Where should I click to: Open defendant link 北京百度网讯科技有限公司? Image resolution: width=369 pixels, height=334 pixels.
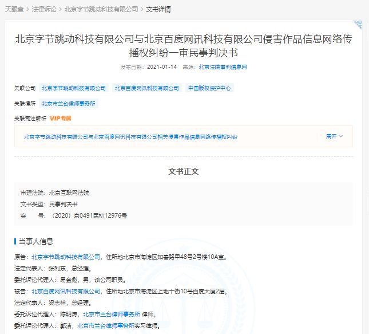[x=64, y=292]
